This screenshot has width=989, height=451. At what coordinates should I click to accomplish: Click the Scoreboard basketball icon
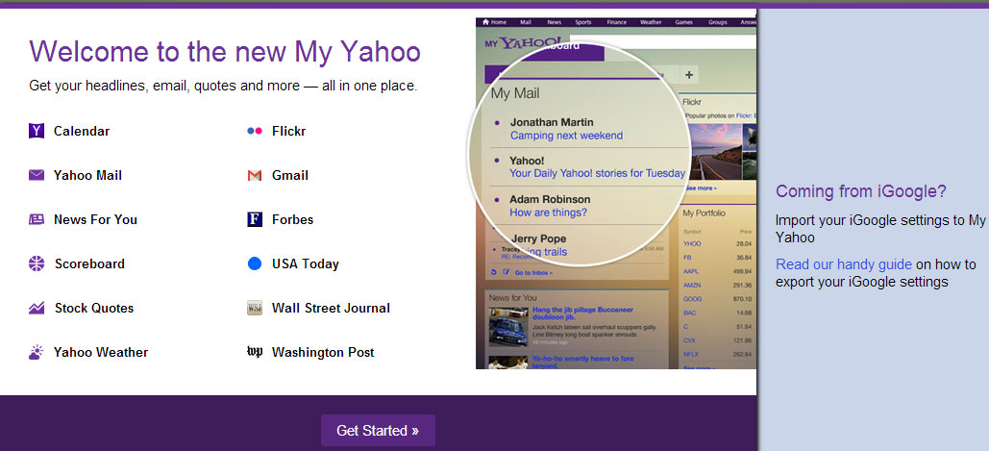coord(37,263)
